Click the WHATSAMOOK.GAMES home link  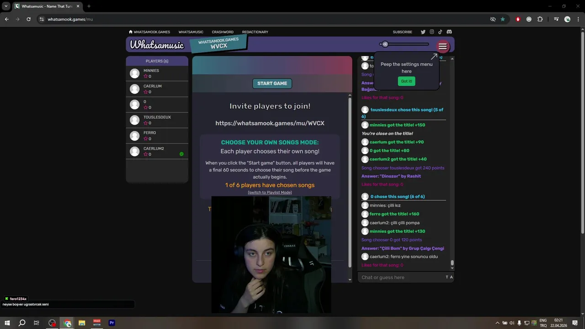coord(149,32)
